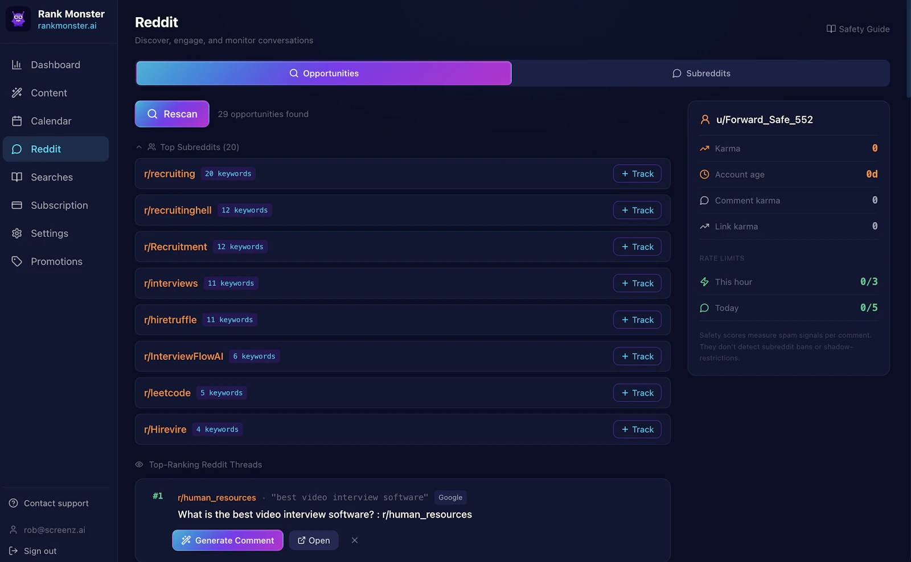Click the Dashboard bar chart icon
This screenshot has height=562, width=911.
coord(17,65)
